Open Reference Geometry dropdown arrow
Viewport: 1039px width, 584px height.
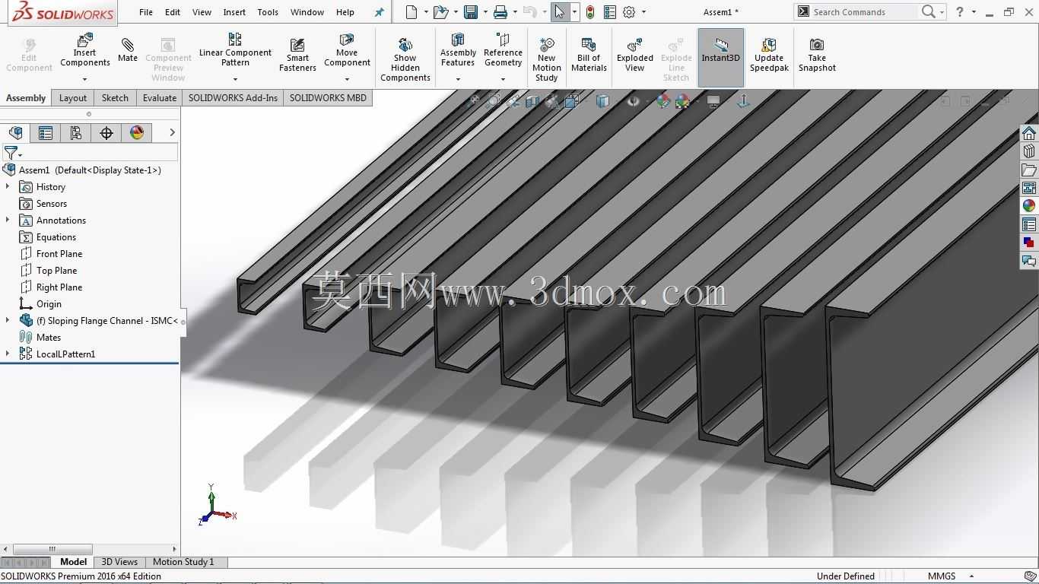tap(503, 79)
